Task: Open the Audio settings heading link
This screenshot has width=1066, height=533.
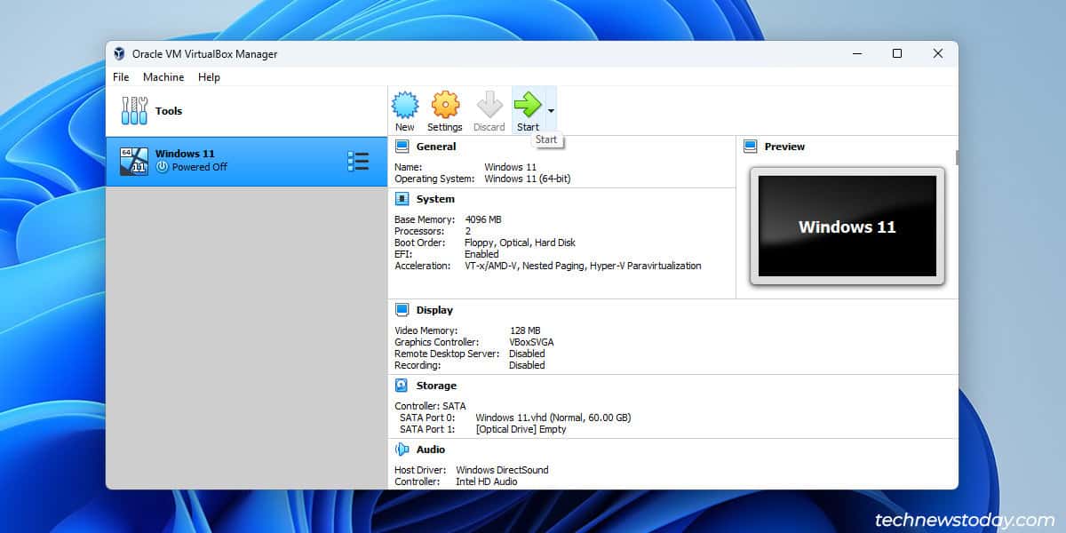Action: [431, 449]
